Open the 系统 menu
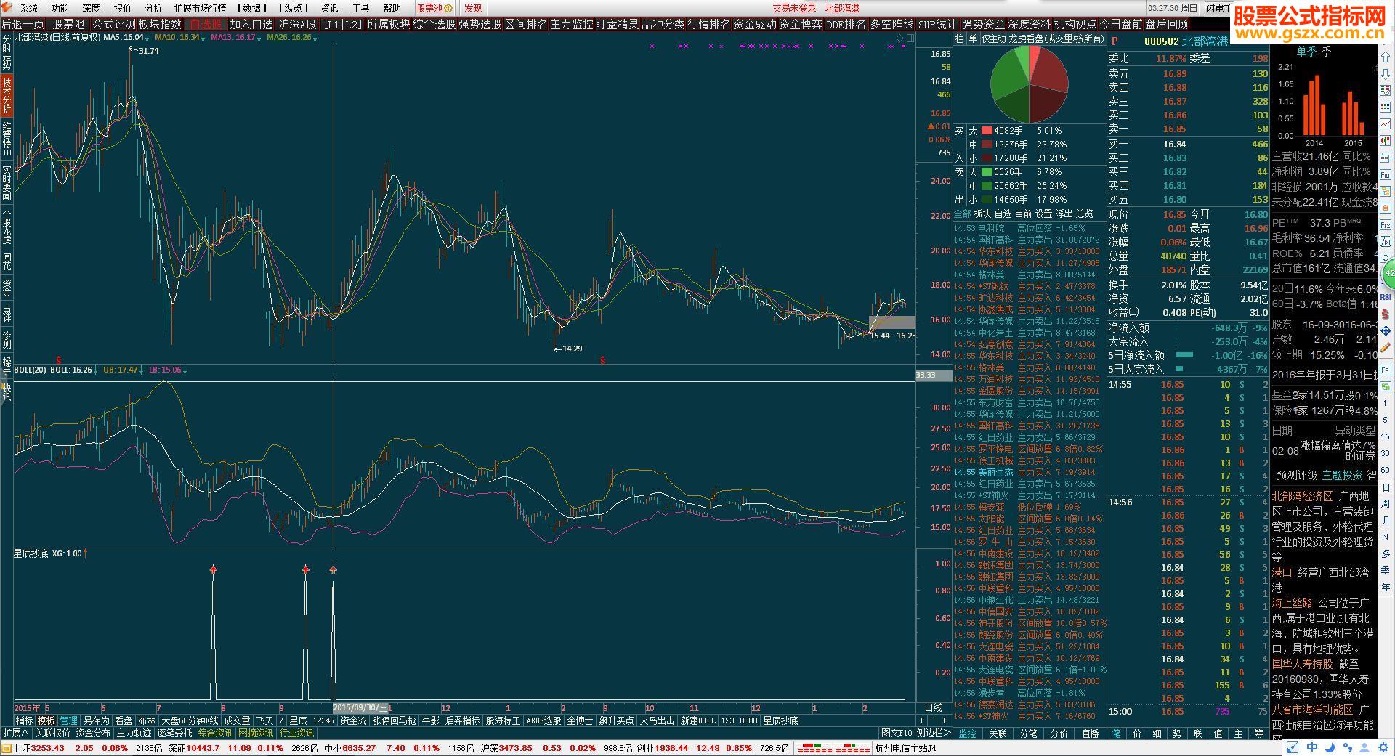The image size is (1395, 756). (29, 8)
